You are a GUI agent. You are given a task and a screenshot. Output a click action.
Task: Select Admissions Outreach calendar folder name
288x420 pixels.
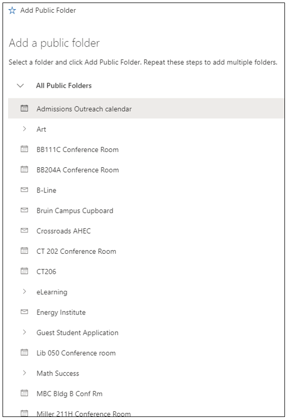(84, 109)
